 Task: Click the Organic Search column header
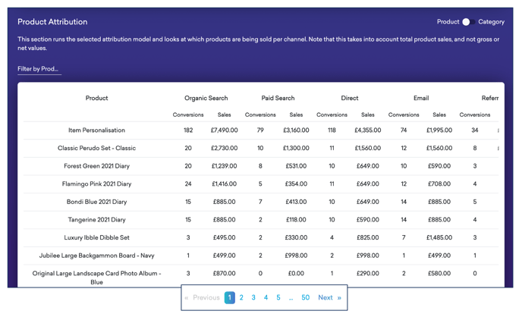[x=206, y=98]
